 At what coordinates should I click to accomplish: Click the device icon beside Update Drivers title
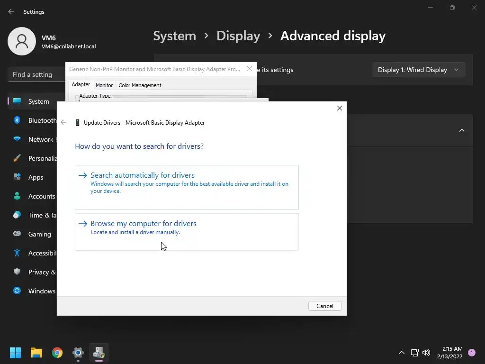[78, 123]
